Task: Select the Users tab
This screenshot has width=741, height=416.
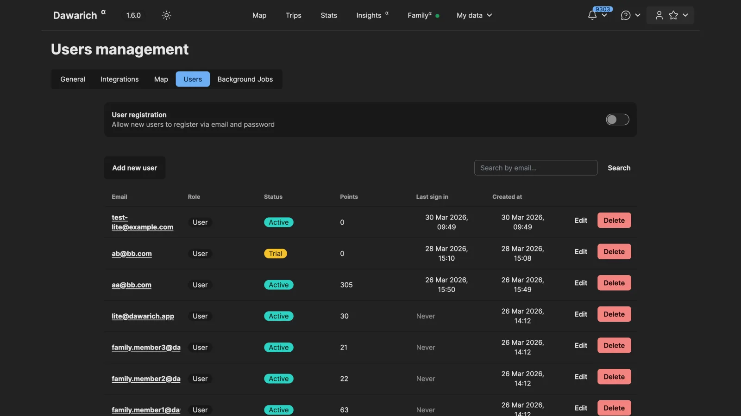Action: tap(193, 79)
